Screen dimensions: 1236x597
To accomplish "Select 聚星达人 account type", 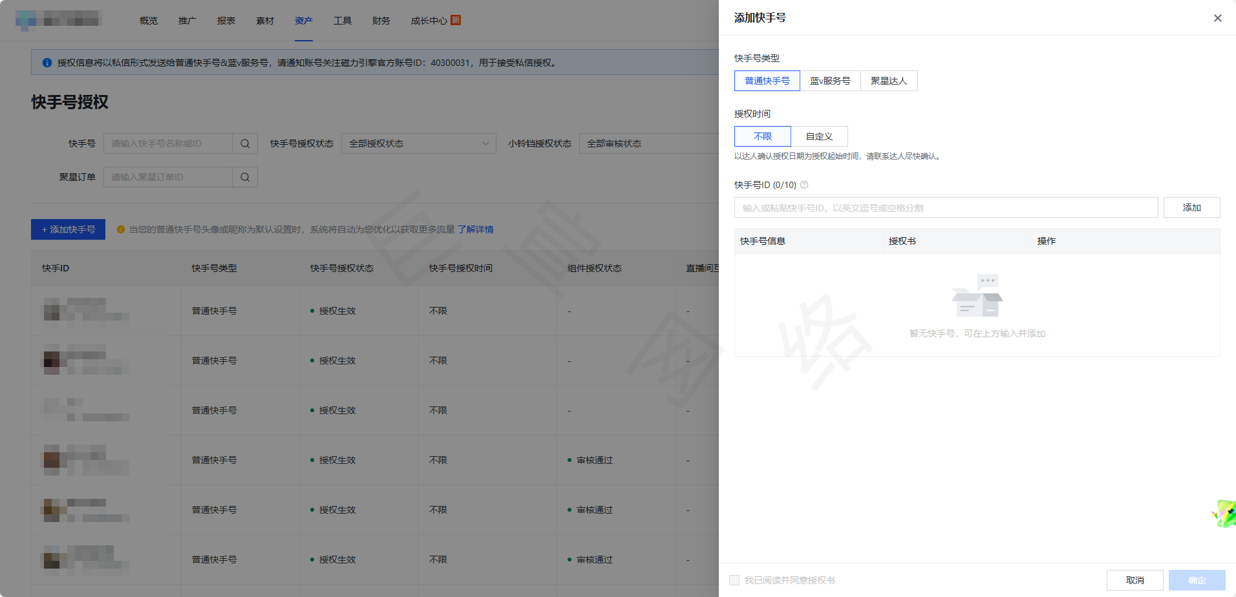I will click(x=889, y=81).
